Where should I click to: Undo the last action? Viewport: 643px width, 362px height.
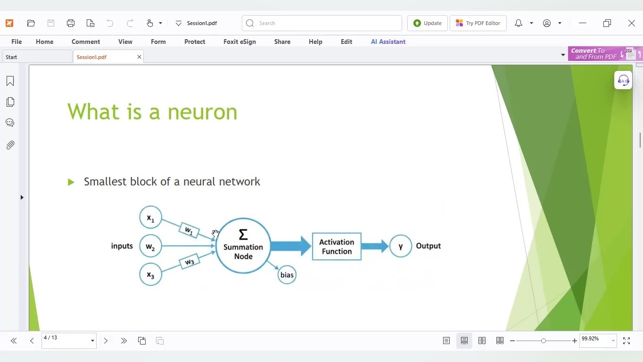(x=109, y=23)
